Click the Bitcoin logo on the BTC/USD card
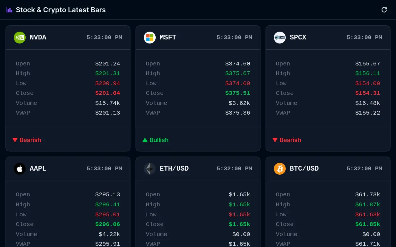Viewport: 396px width, 247px height. [280, 169]
